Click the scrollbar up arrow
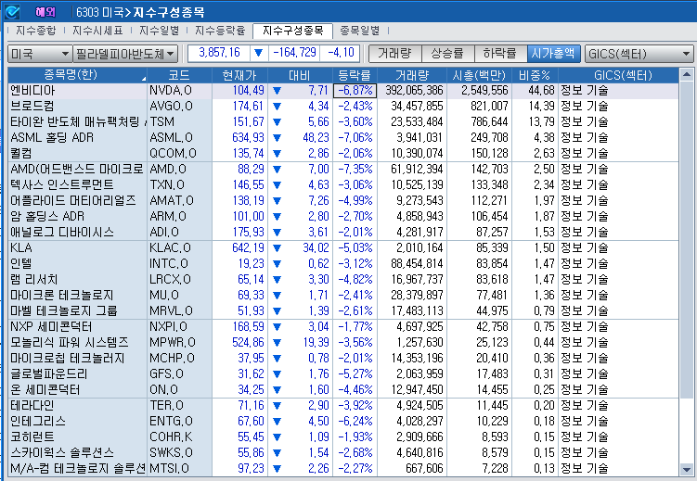This screenshot has width=697, height=481. click(687, 74)
